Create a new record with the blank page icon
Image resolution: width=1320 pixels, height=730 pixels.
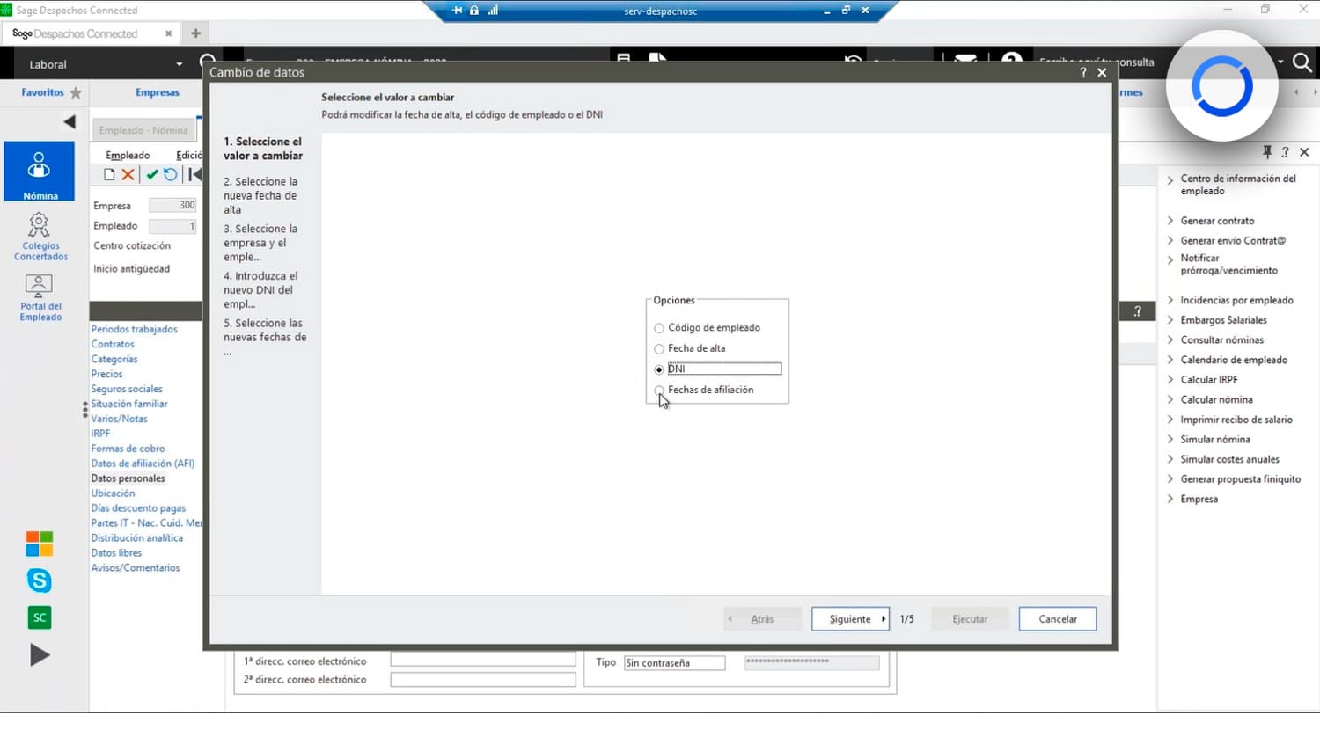coord(109,173)
